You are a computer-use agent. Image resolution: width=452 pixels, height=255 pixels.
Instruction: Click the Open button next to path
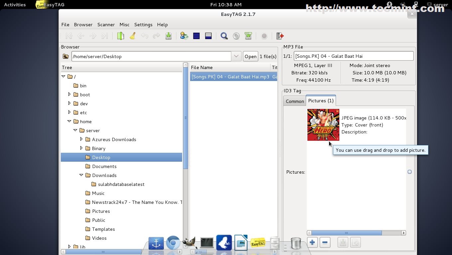(x=250, y=56)
